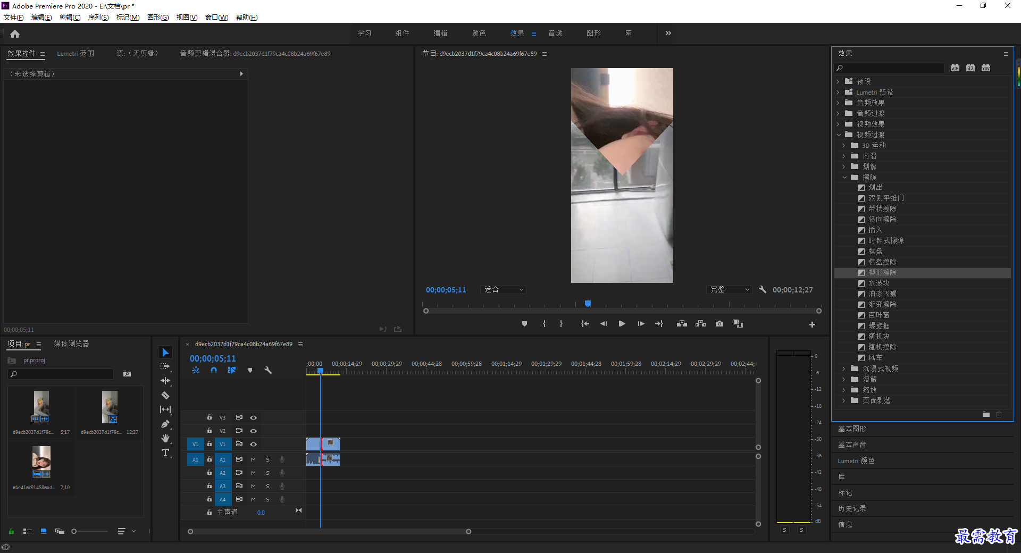Select the Ripple Edit tool
Image resolution: width=1021 pixels, height=553 pixels.
[165, 381]
